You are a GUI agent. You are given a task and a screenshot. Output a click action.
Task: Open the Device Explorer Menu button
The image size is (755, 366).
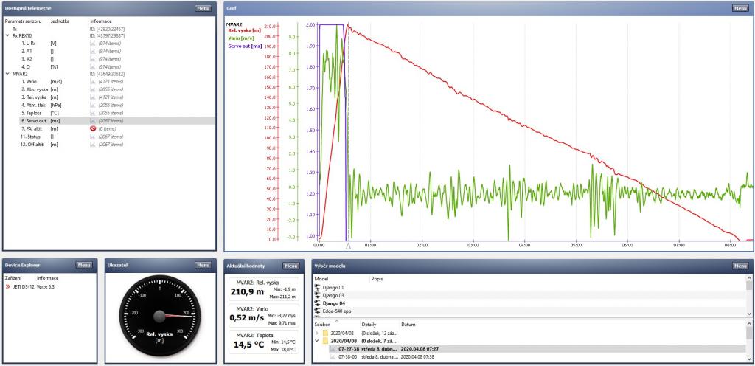[x=83, y=265]
